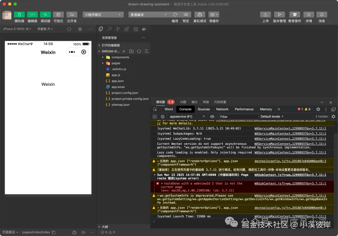Open 版本管理 branch icon

click(x=279, y=15)
